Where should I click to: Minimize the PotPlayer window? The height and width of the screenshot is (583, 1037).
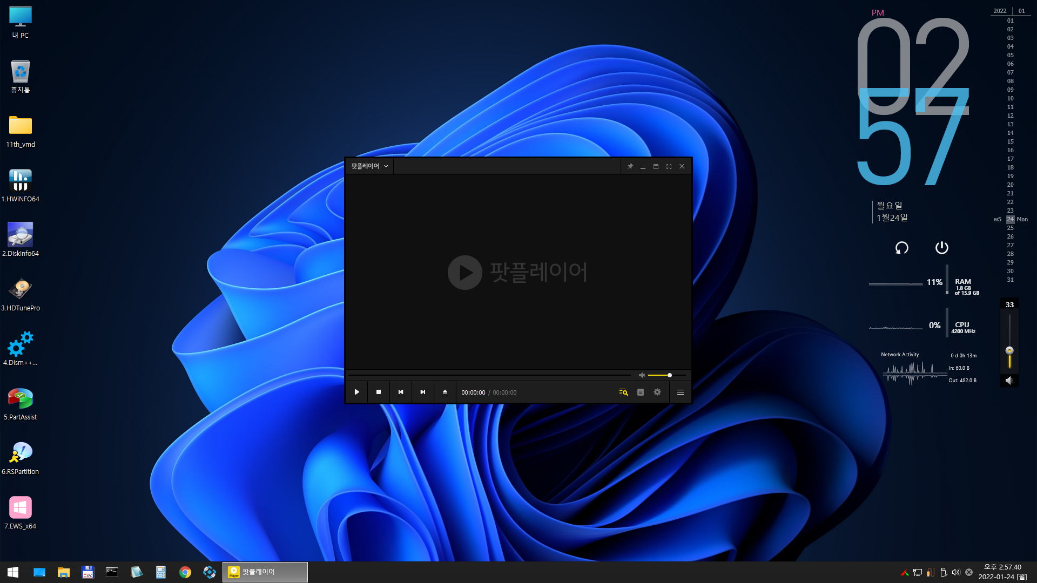click(x=643, y=166)
